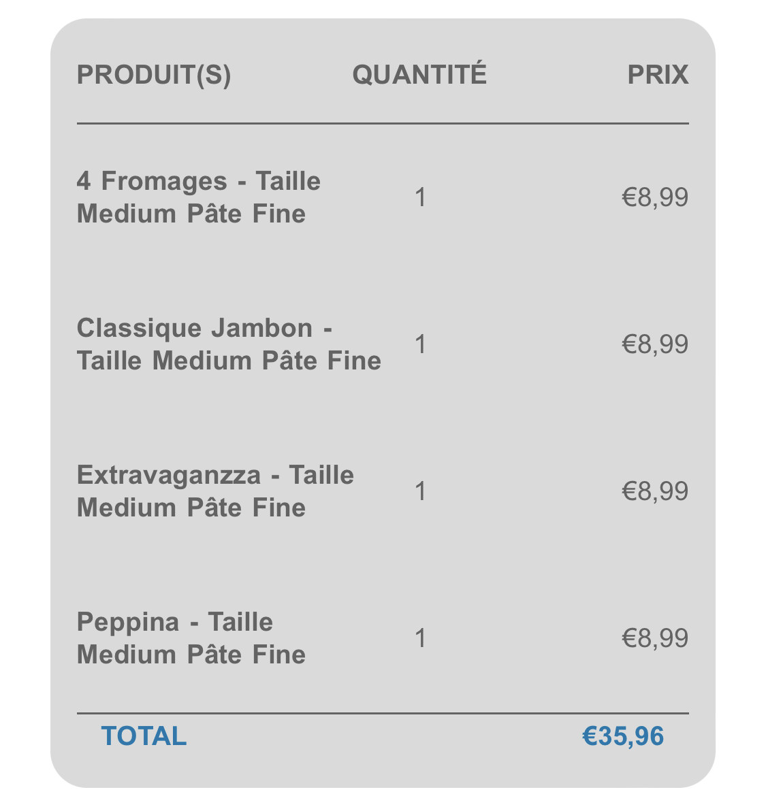Screen dimensions: 766x809
Task: Select the Extravaganzza pizza item
Action: point(215,492)
